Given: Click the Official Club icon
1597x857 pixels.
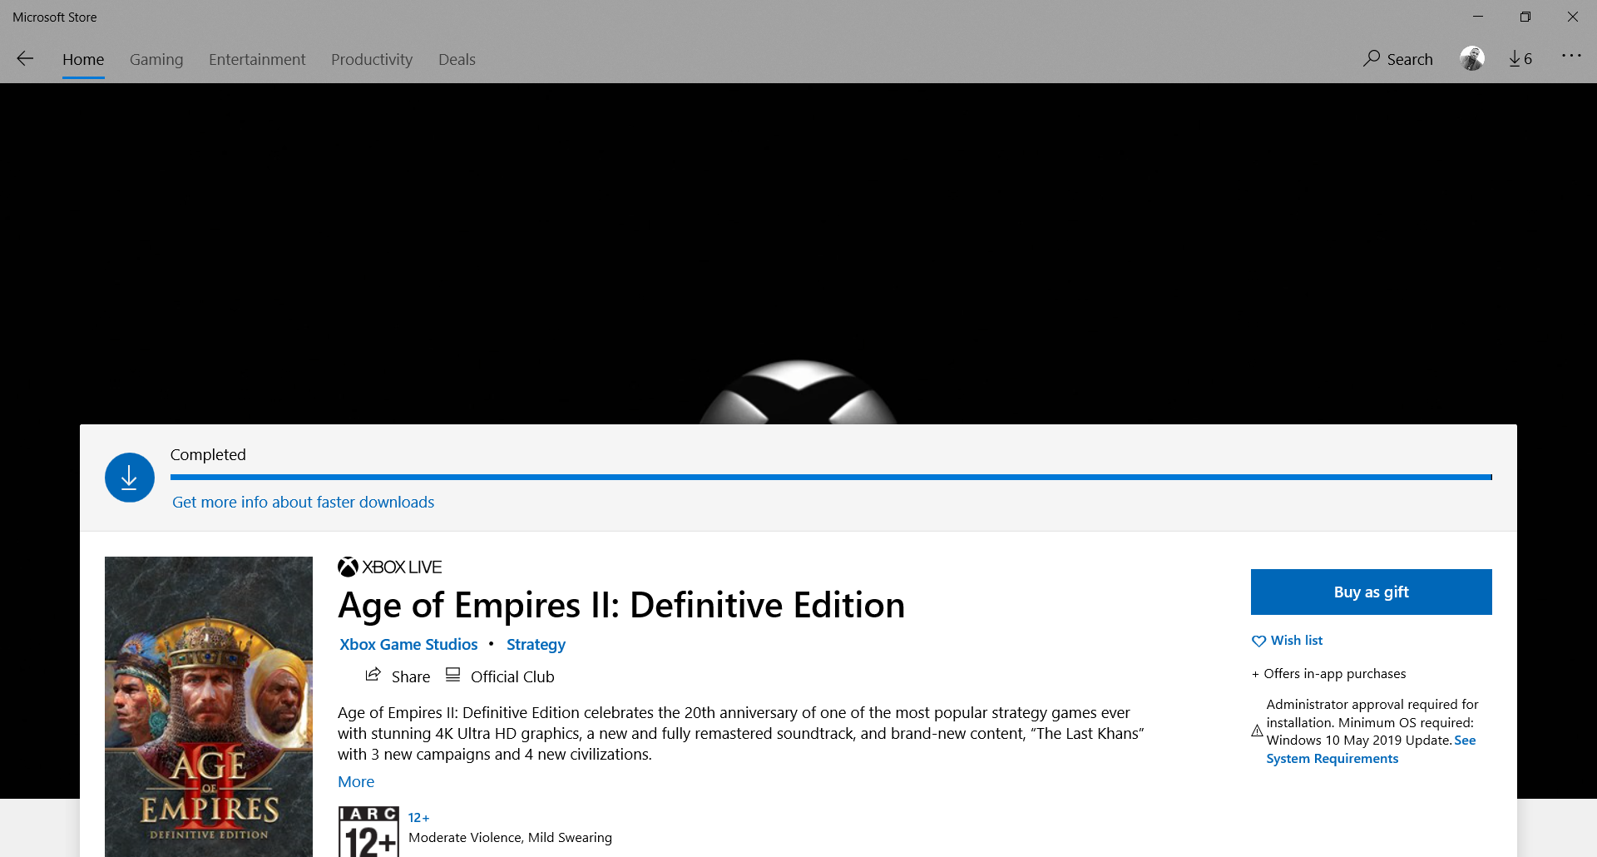Looking at the screenshot, I should pos(452,675).
